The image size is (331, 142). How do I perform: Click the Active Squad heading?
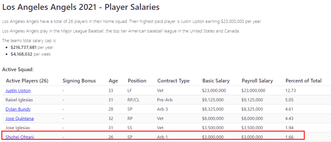(x=18, y=69)
